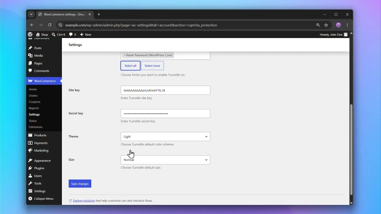Image resolution: width=381 pixels, height=214 pixels.
Task: Open WooCommerce Extensions submenu
Action: coord(35,127)
